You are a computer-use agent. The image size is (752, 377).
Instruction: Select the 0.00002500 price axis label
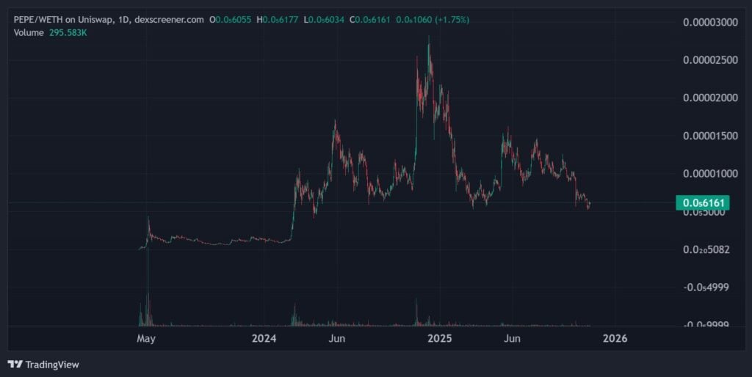(709, 60)
